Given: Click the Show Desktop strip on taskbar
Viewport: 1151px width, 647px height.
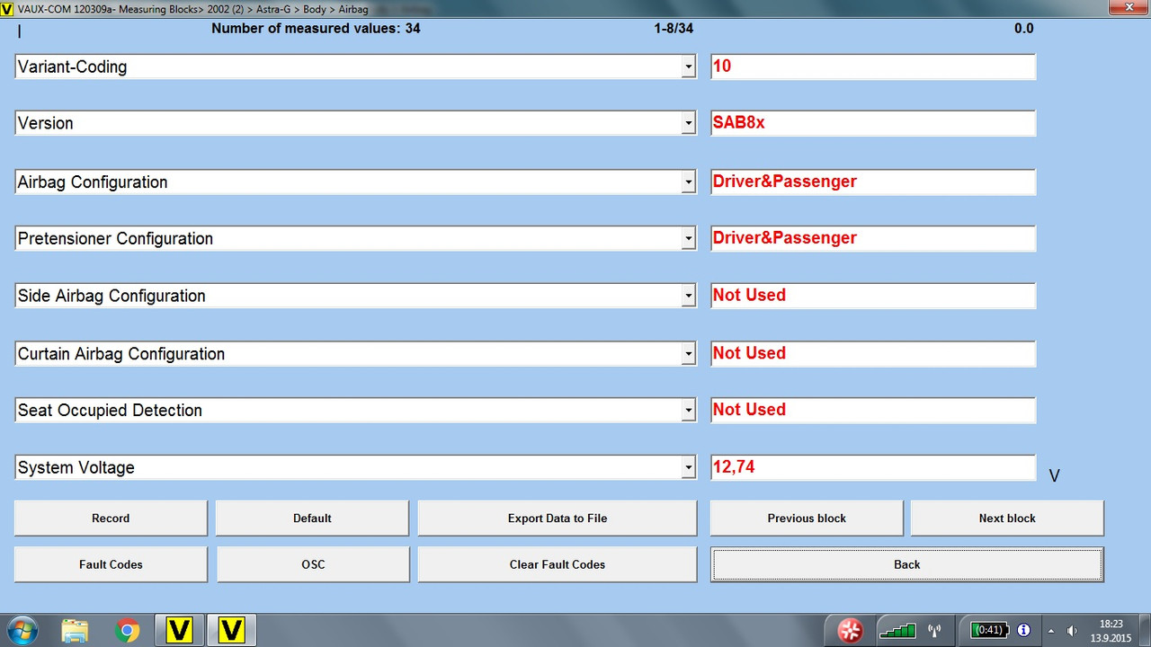Looking at the screenshot, I should (1144, 631).
